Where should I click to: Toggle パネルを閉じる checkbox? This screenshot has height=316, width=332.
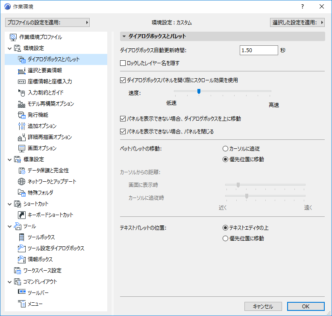point(123,132)
